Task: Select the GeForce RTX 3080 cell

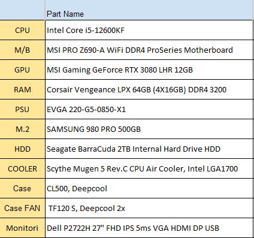Action: pos(149,70)
